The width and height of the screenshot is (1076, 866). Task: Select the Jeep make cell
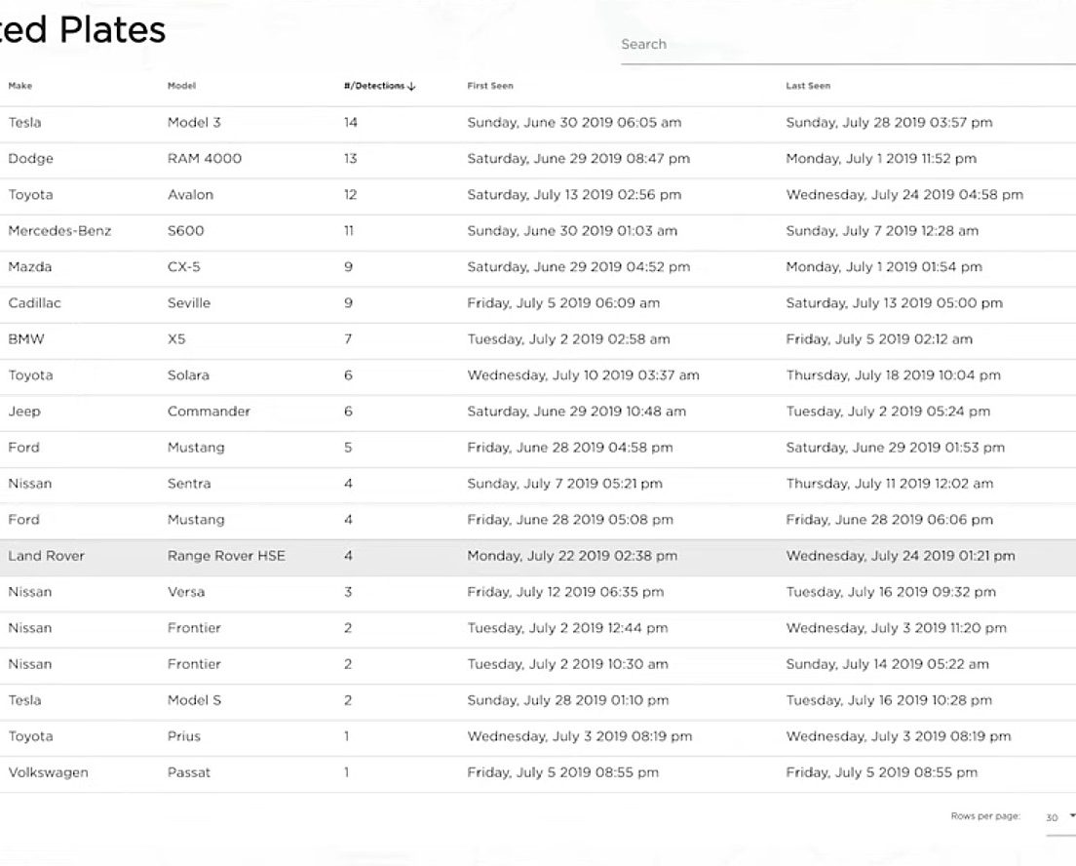click(x=24, y=412)
